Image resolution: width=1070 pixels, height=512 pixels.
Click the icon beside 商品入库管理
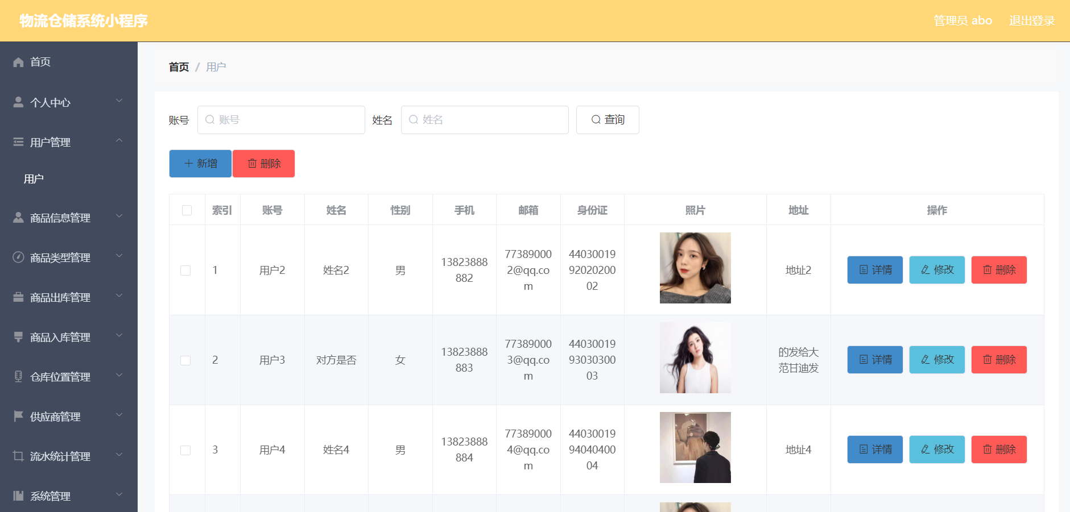[18, 336]
